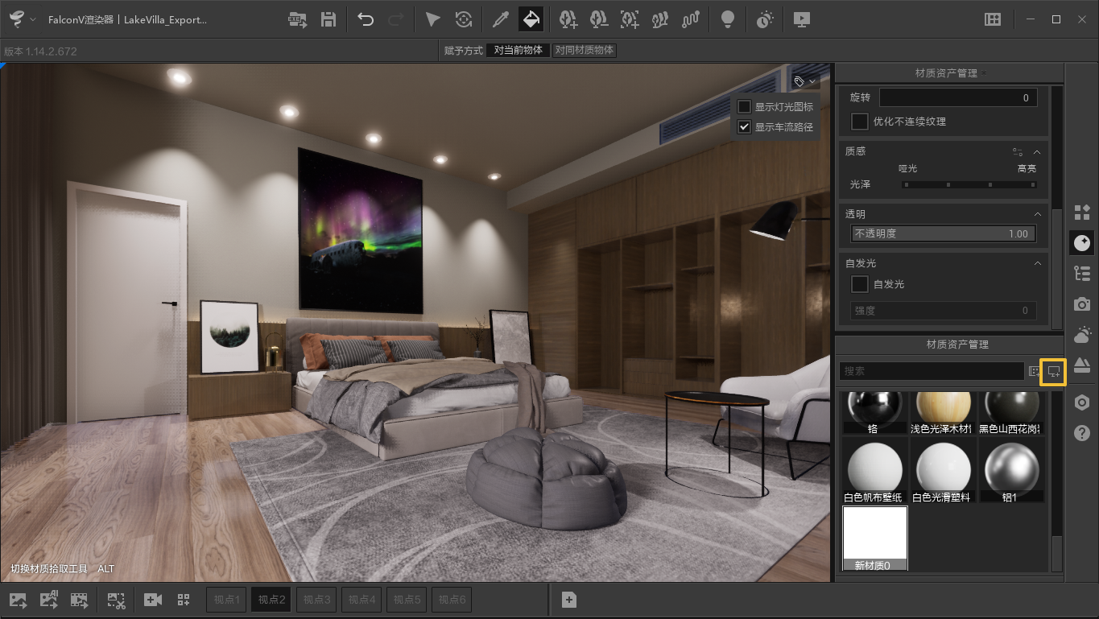Enable the 显示灯光图标 checkbox

pos(744,106)
